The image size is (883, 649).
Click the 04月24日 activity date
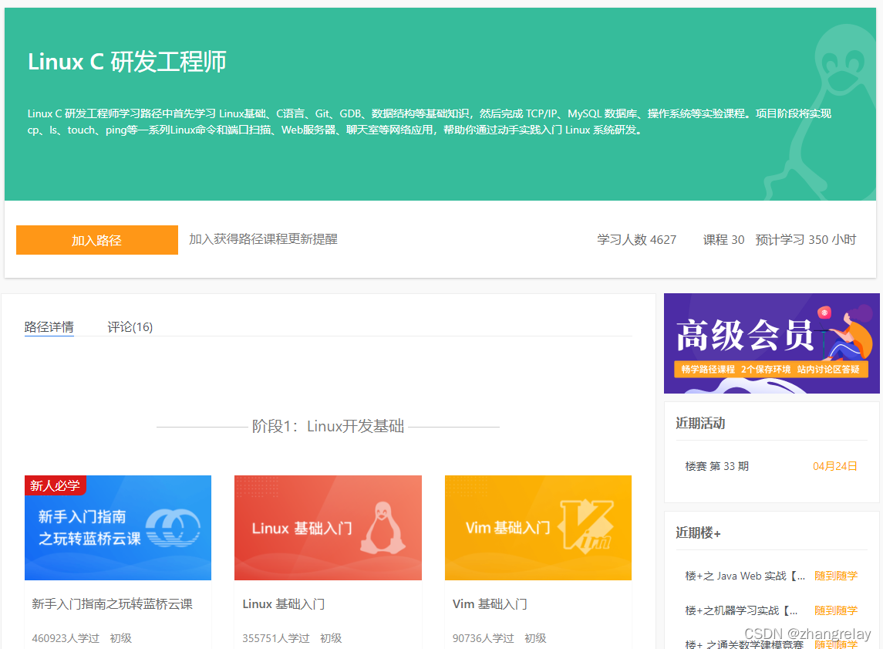(834, 466)
